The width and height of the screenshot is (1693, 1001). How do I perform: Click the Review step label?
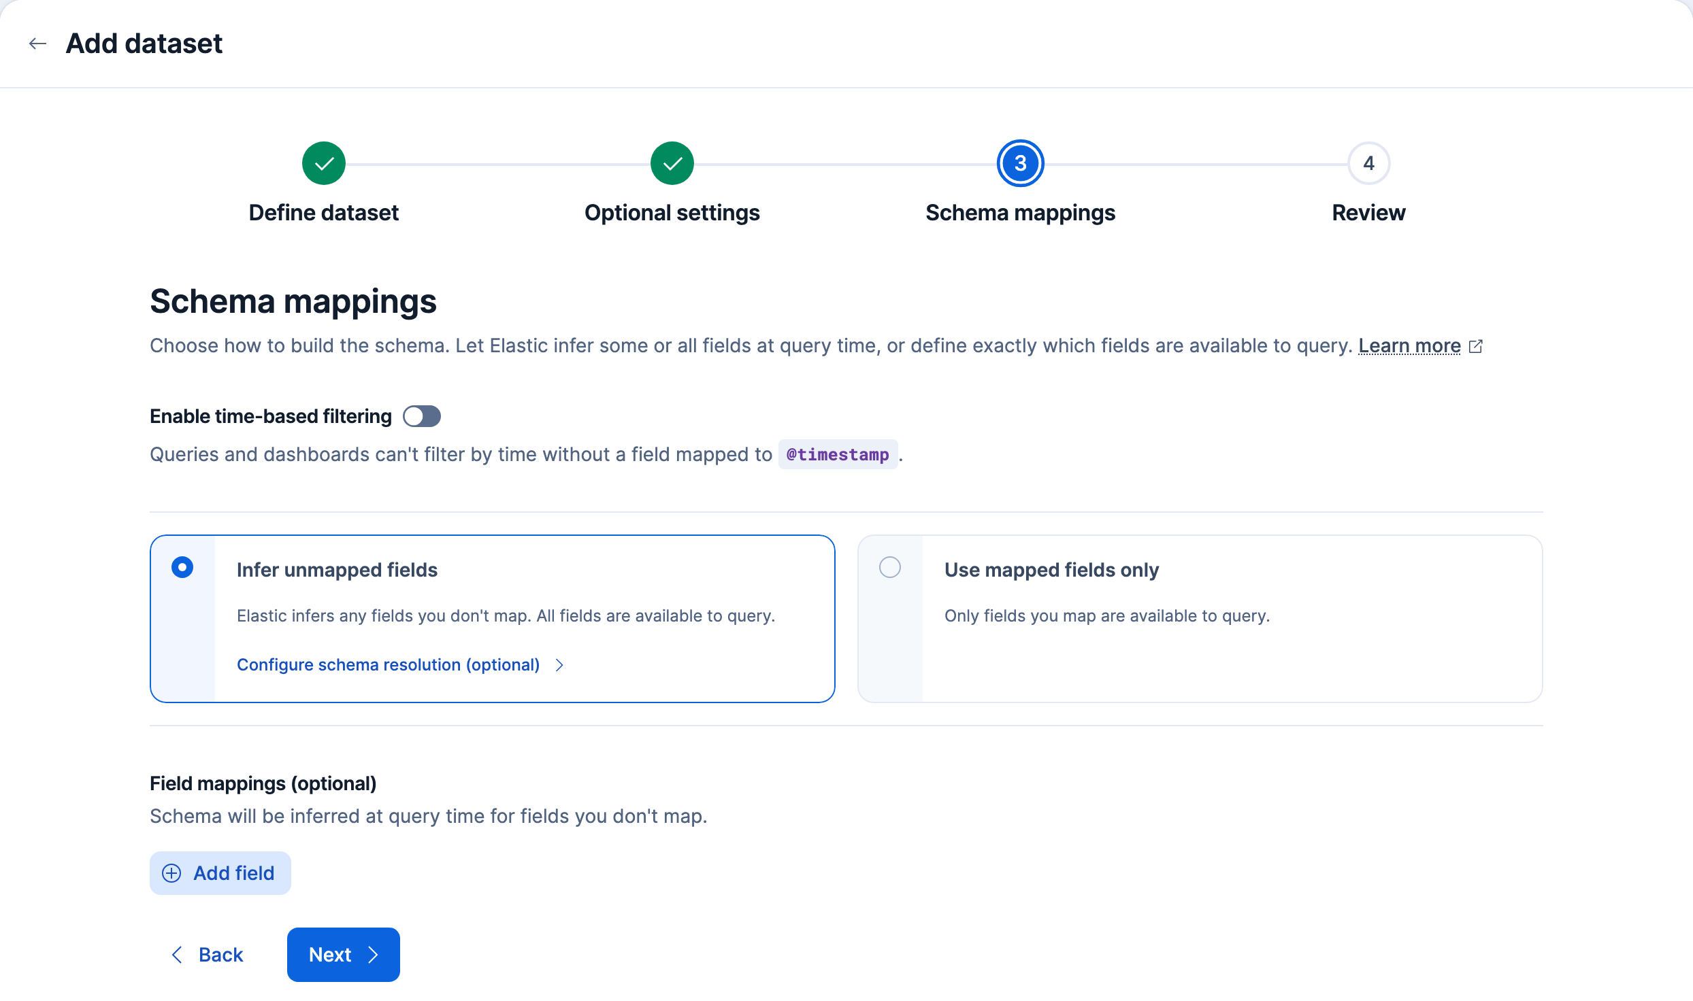tap(1369, 213)
